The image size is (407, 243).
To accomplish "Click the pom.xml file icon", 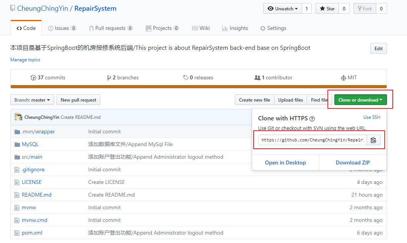I will tap(17, 233).
